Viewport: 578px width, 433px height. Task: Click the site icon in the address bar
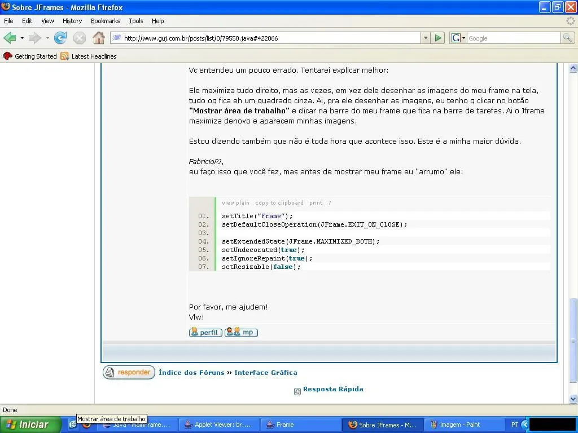click(x=116, y=38)
